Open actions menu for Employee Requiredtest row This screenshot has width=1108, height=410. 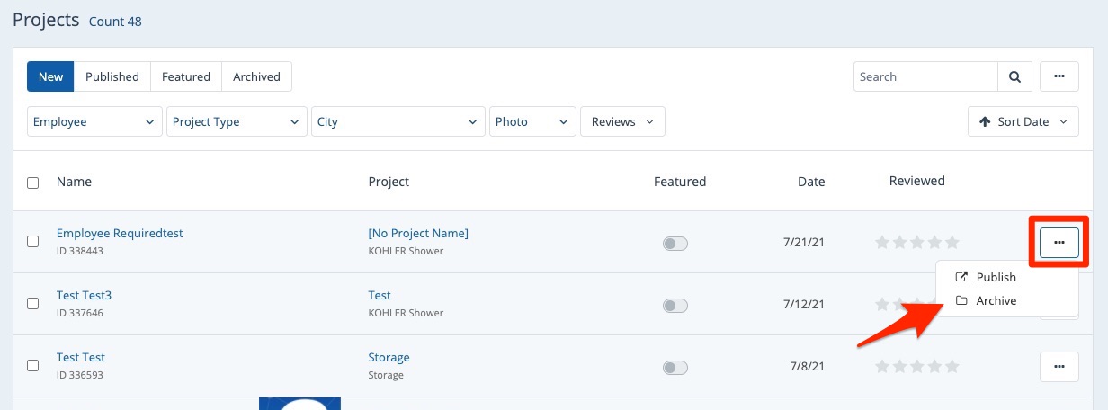tap(1059, 243)
